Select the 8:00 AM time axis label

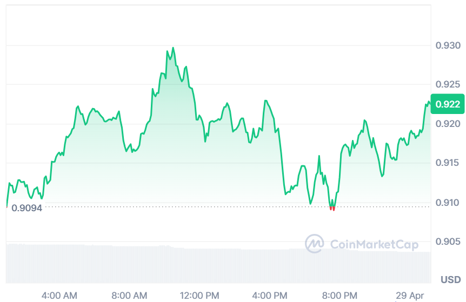[129, 296]
